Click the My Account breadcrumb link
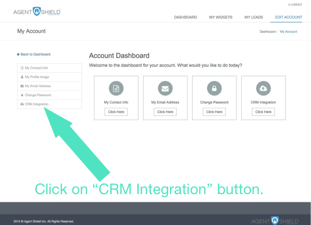 [288, 32]
